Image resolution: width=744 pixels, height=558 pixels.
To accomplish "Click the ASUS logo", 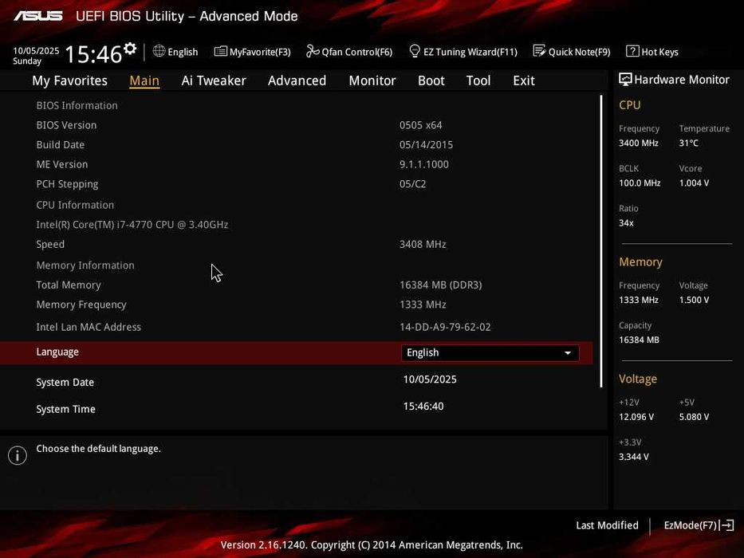I will (x=38, y=16).
